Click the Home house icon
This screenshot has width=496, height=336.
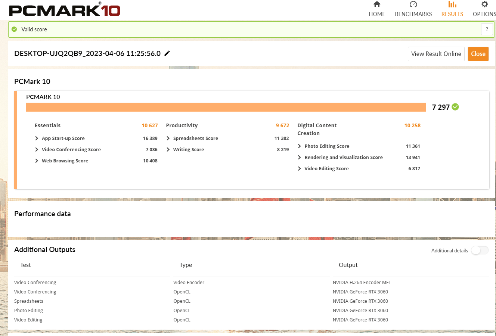377,4
